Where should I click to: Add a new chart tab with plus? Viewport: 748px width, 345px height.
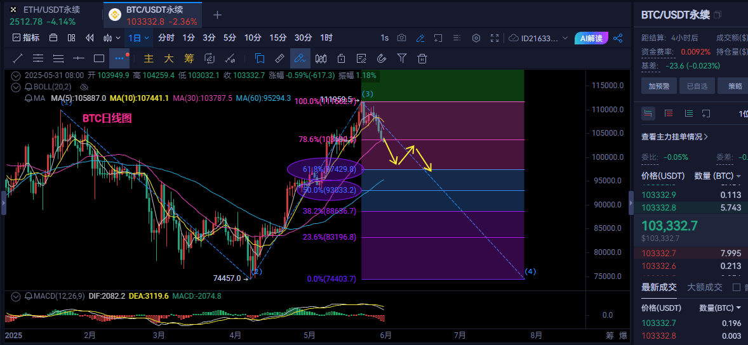(x=217, y=15)
